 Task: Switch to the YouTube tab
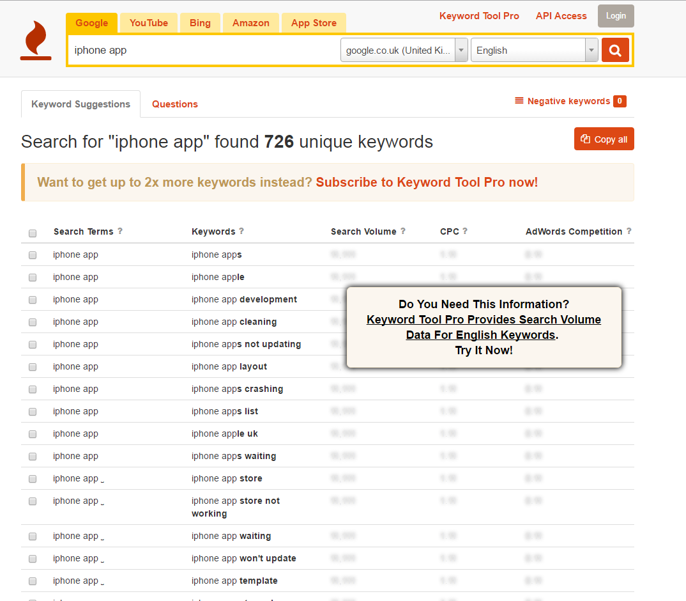point(149,23)
